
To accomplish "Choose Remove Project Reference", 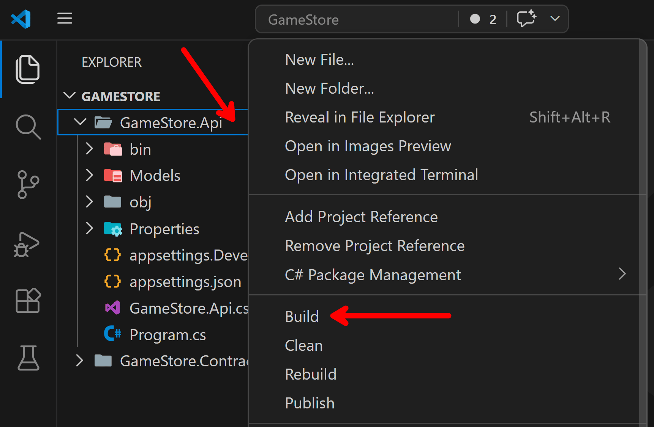I will 374,246.
